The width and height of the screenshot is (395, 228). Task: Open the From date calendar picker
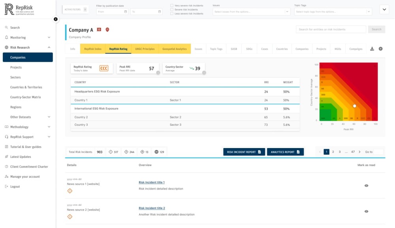pos(126,12)
